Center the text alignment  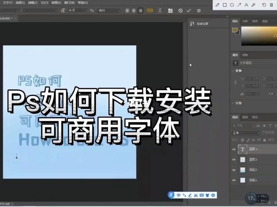134,11
